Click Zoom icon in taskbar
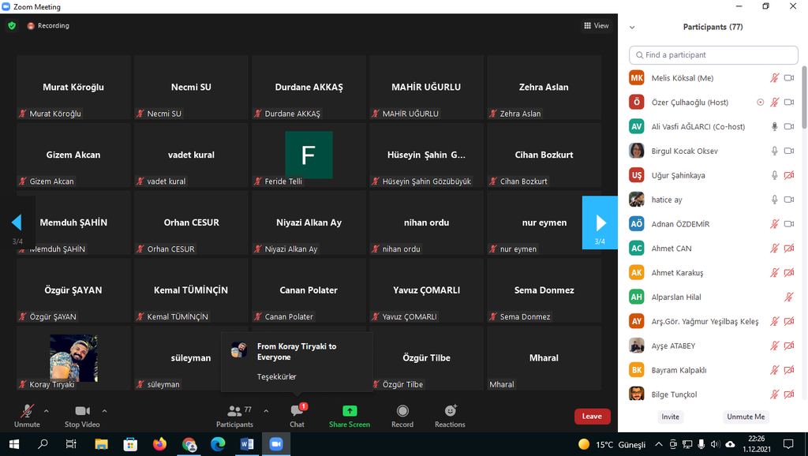The width and height of the screenshot is (808, 456). (x=276, y=444)
